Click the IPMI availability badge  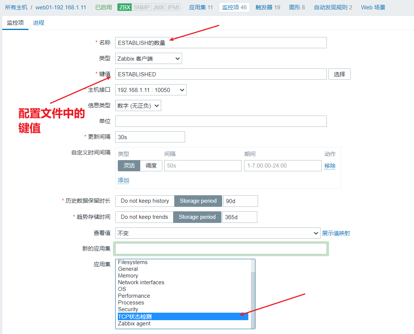pos(174,7)
